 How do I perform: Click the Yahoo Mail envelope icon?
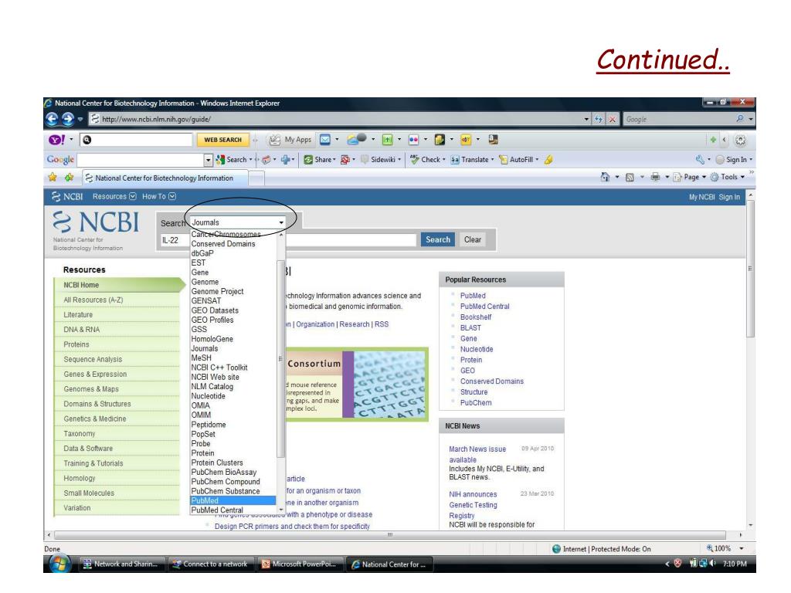[325, 140]
